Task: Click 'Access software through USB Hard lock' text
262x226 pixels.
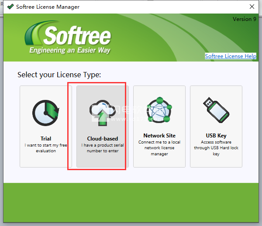Action: pyautogui.click(x=216, y=148)
